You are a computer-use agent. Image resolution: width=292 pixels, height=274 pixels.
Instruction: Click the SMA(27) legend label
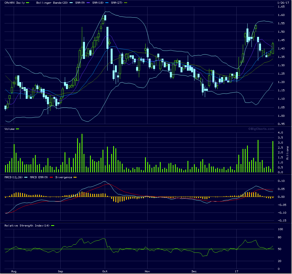[117, 3]
